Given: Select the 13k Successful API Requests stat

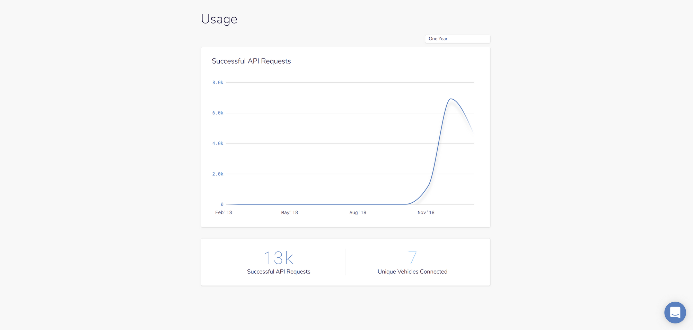Looking at the screenshot, I should (278, 257).
